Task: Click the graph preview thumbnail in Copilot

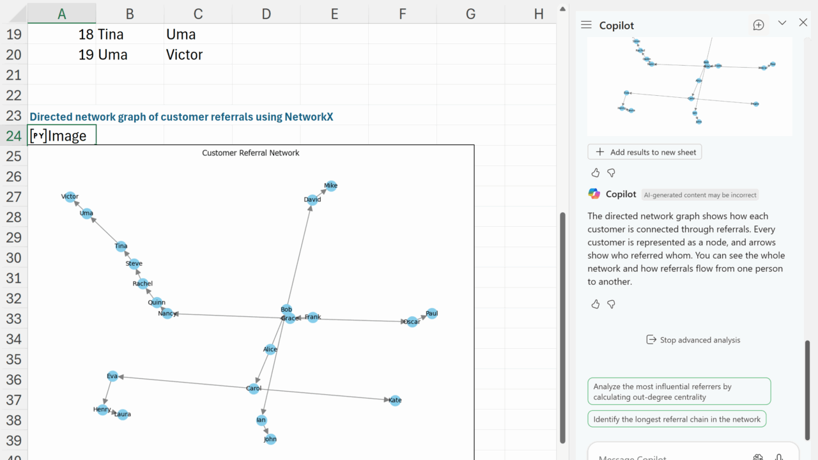Action: coord(690,83)
